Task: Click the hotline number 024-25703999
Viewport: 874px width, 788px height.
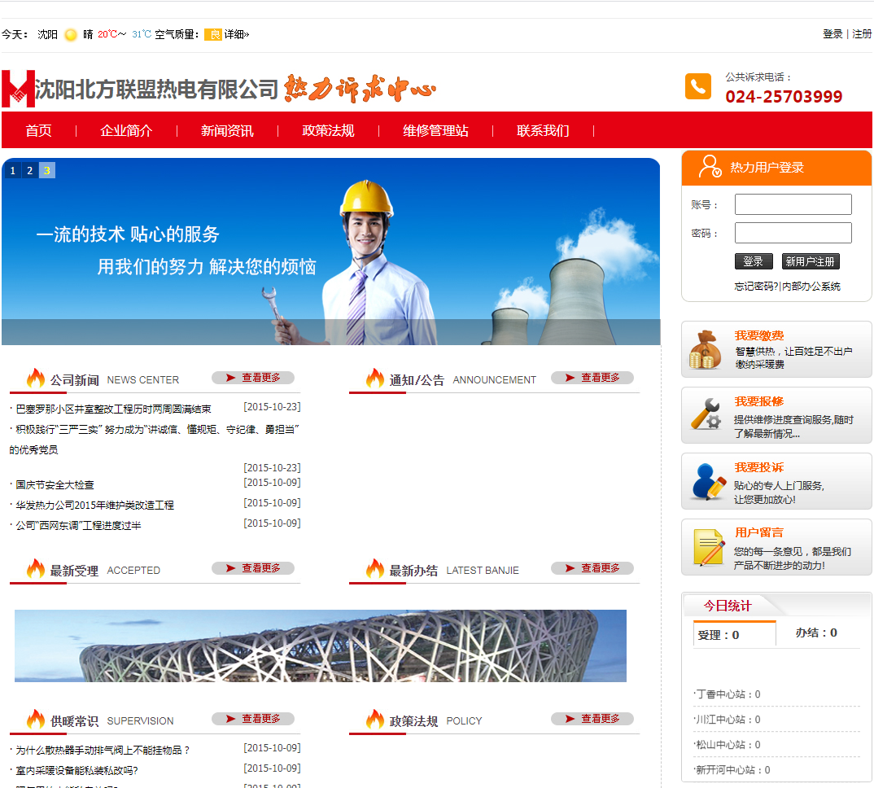Action: pyautogui.click(x=784, y=97)
